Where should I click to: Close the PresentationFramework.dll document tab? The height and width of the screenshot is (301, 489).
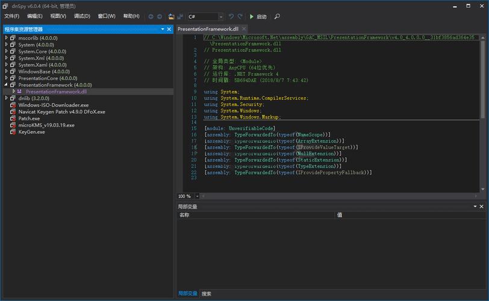243,29
